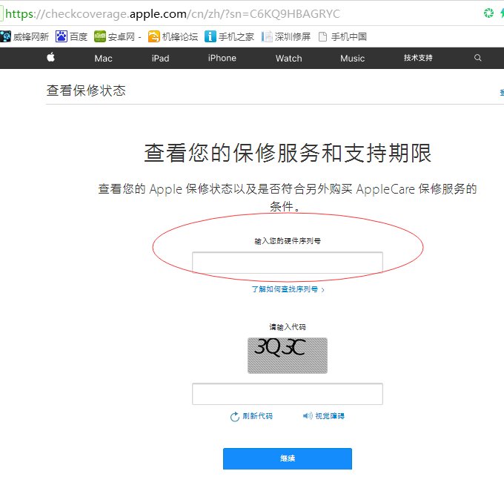
Task: Click the 查看您的保修服务和支持期限 heading
Action: (288, 153)
